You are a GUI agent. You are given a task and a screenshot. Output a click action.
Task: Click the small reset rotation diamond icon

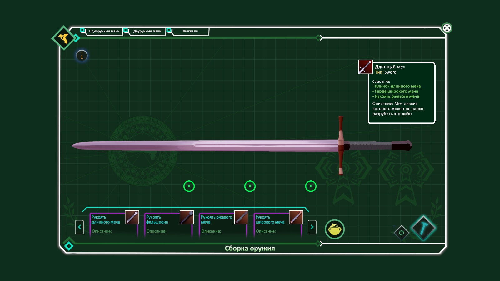click(402, 233)
